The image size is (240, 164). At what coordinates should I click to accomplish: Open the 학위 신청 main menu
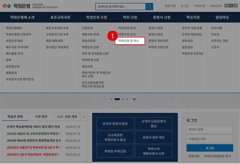(130, 17)
